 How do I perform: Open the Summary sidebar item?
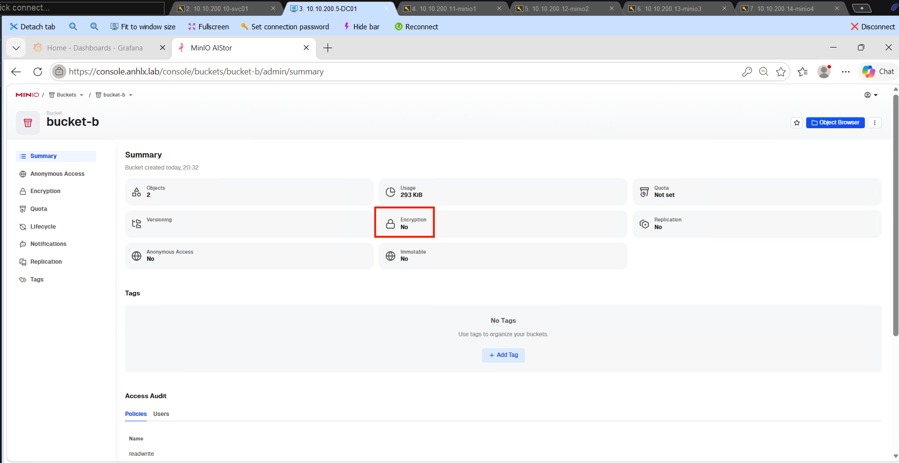56,156
